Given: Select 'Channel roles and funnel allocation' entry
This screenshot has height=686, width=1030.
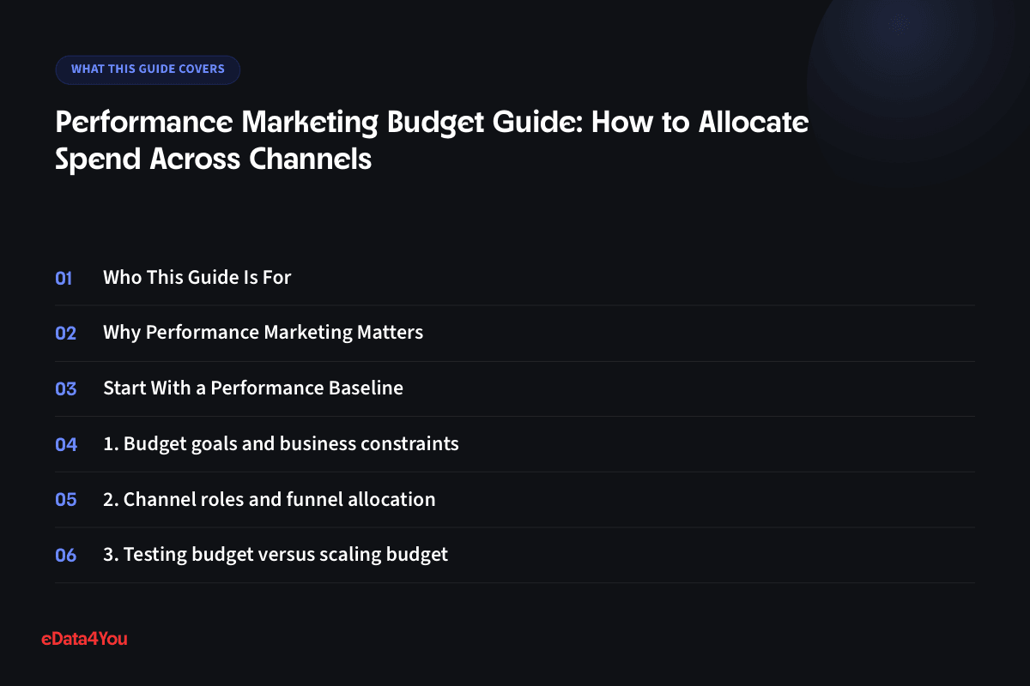Looking at the screenshot, I should (269, 499).
